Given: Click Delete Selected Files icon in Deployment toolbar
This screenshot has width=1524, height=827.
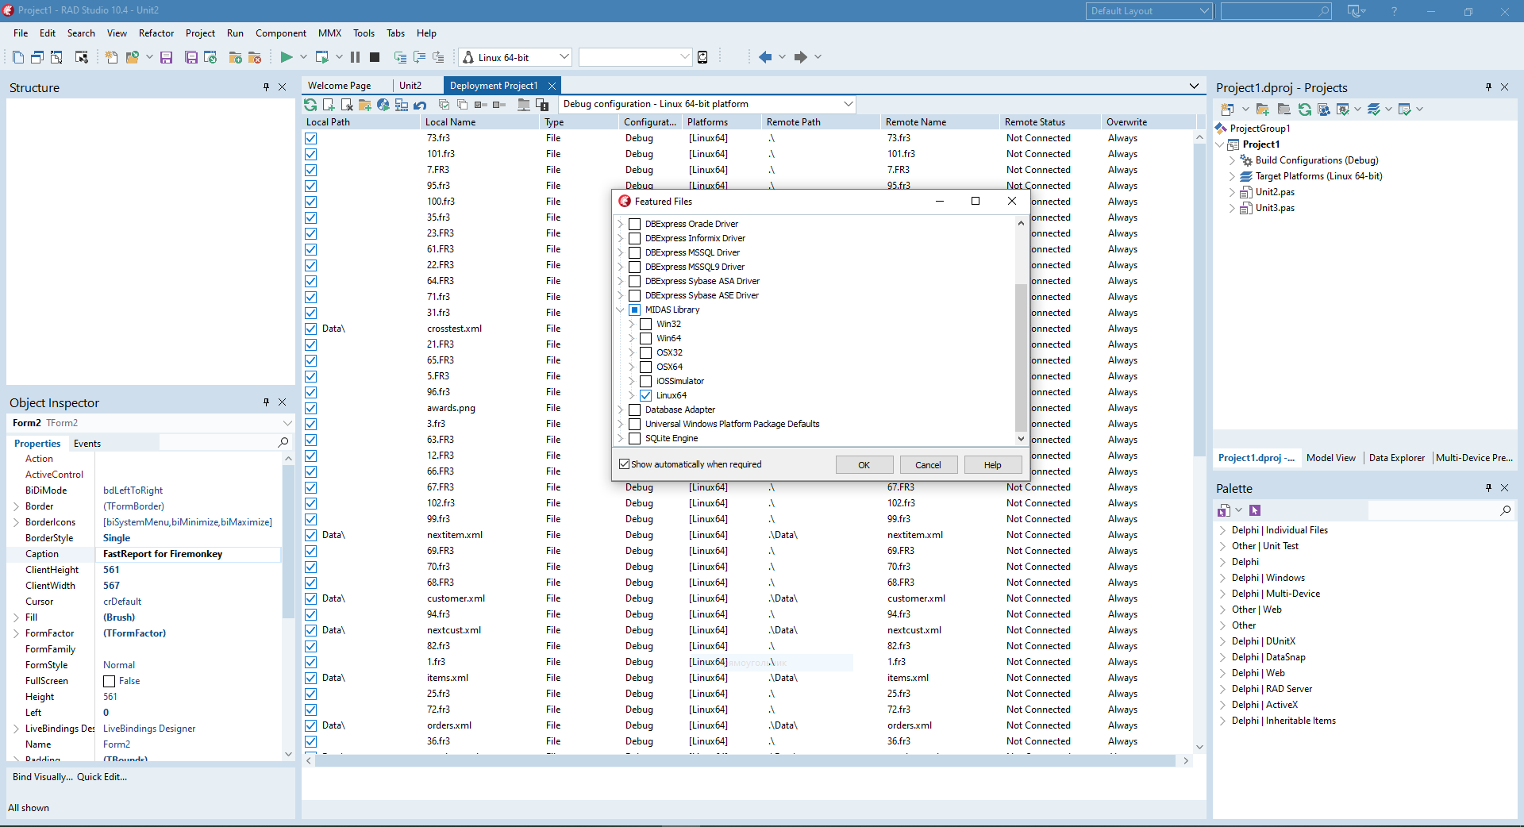Looking at the screenshot, I should [x=347, y=105].
